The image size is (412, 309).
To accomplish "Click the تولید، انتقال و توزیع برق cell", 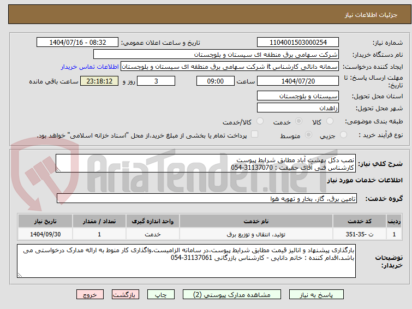I will point(256,234).
